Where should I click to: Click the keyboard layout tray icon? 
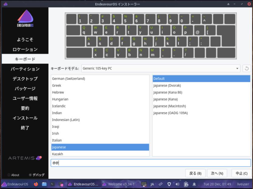[144, 184]
